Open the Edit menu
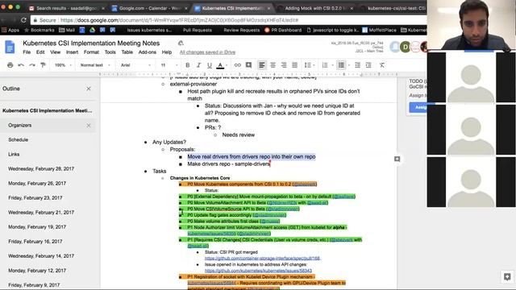This screenshot has height=290, width=516. [40, 52]
